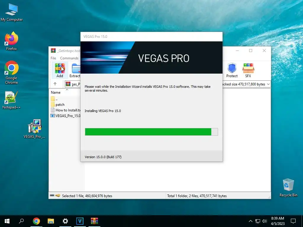
Task: Click the drive icon in WinRAR status bar
Action: pos(52,196)
